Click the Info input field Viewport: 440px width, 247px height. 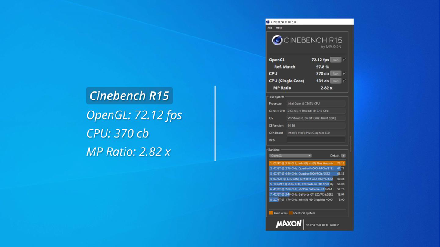coord(316,140)
